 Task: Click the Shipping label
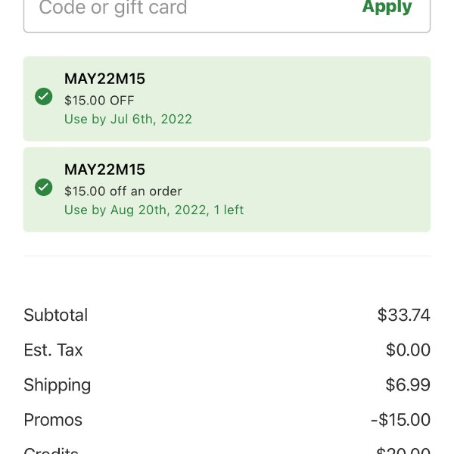58,385
